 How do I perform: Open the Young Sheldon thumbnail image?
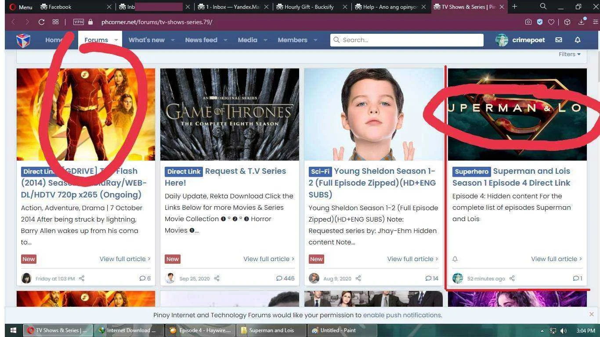point(373,115)
